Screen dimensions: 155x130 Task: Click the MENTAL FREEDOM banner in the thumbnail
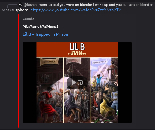click(99, 62)
